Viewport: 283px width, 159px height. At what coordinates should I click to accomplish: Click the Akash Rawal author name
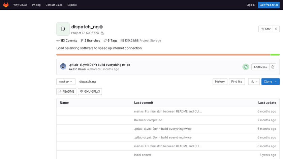point(77,69)
